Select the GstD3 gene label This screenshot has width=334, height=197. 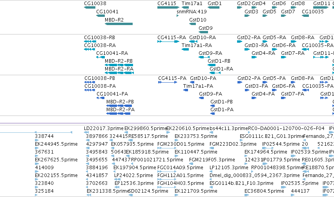251,12
